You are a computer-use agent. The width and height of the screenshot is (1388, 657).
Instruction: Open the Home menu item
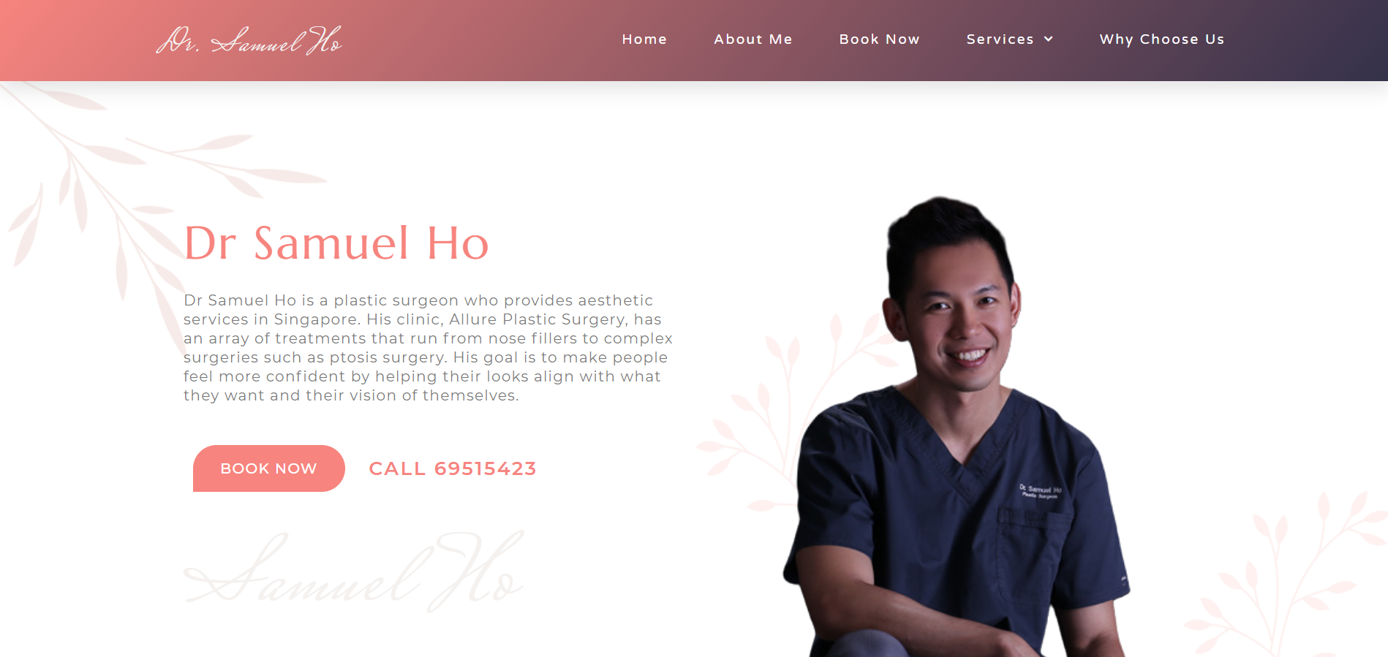coord(644,39)
